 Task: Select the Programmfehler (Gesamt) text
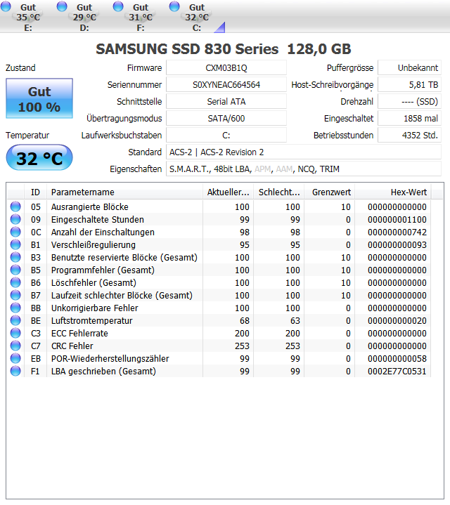103,270
